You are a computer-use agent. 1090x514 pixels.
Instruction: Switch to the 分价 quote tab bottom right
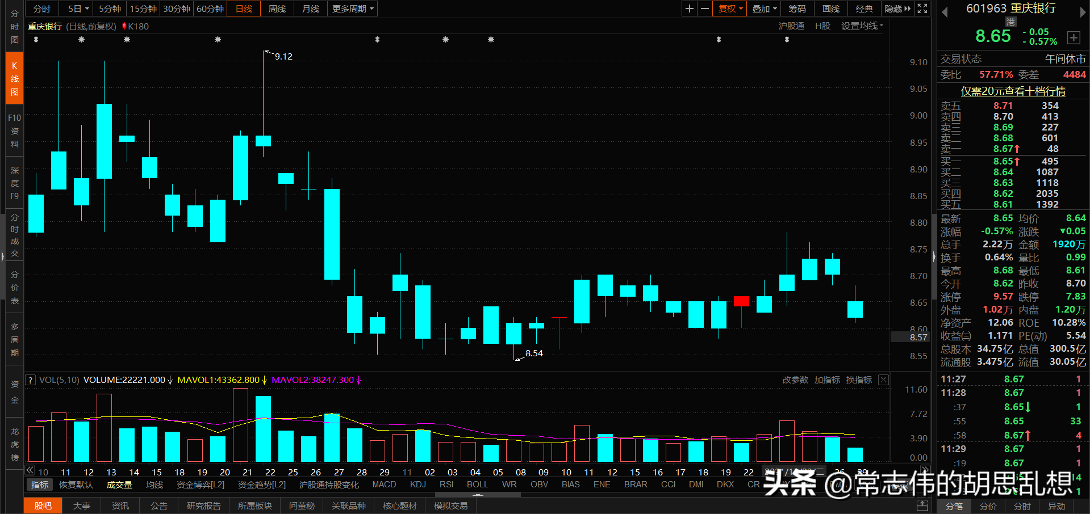click(988, 507)
